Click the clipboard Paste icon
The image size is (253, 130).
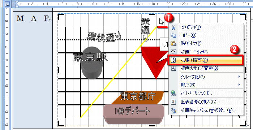tap(173, 43)
